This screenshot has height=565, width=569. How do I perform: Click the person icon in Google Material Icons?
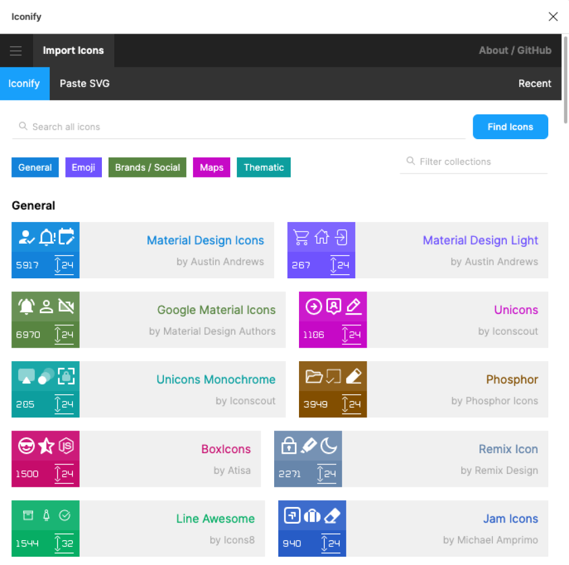[x=47, y=307]
